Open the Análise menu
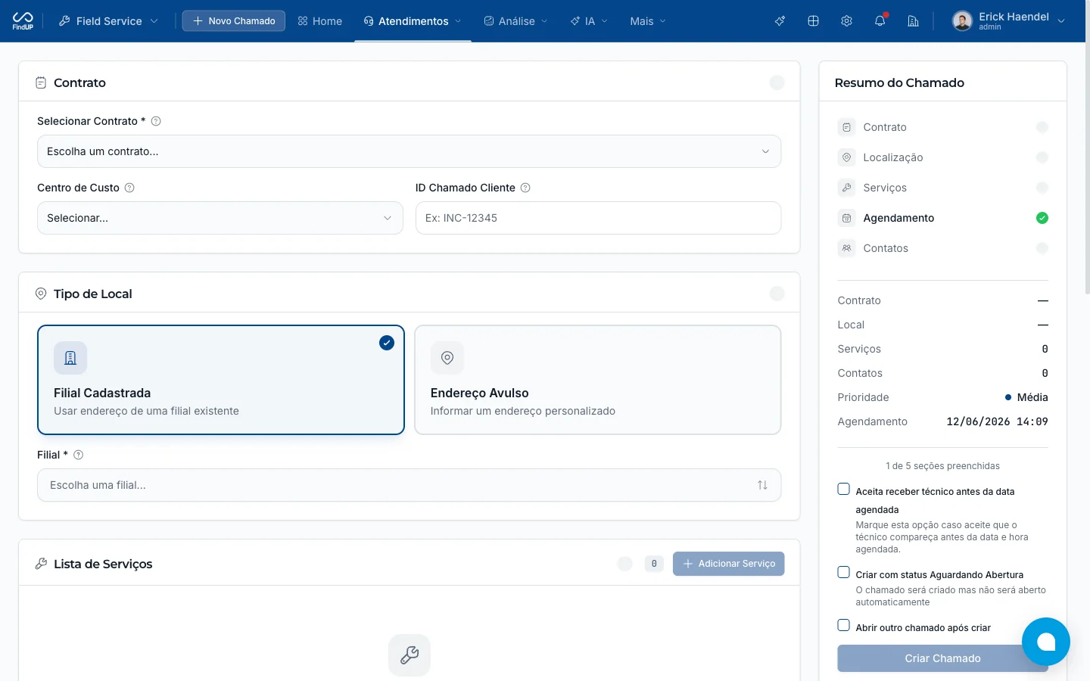Viewport: 1090px width, 681px height. [x=515, y=21]
